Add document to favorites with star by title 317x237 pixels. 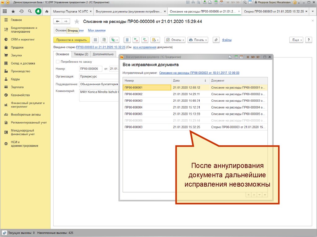77,22
